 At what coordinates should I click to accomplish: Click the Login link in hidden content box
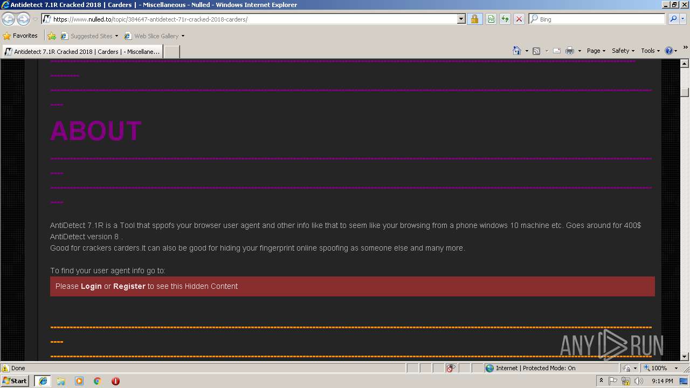coord(91,286)
